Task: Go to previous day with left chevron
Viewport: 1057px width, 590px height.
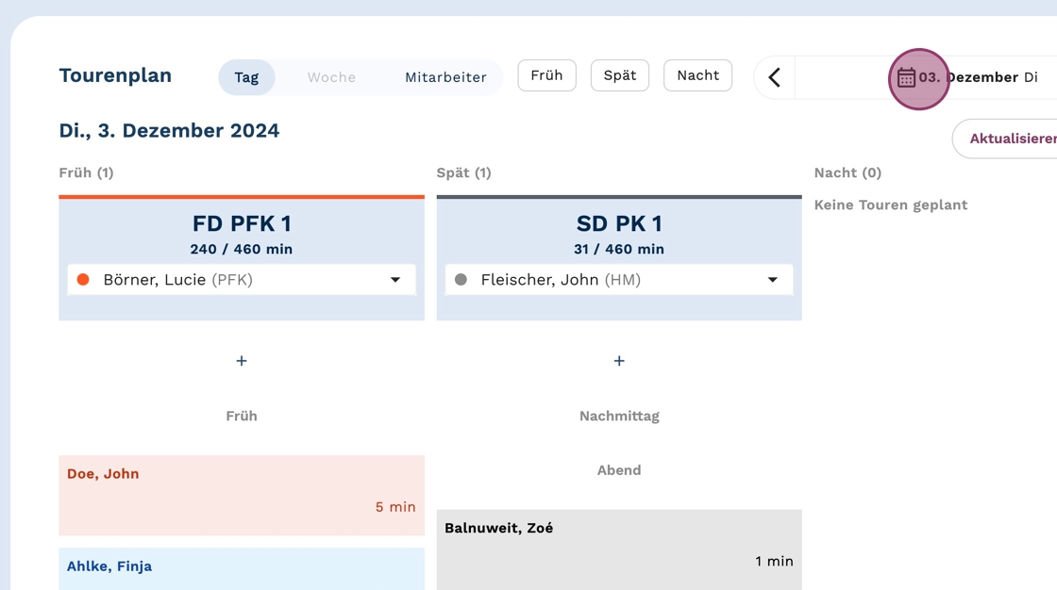Action: coord(775,77)
